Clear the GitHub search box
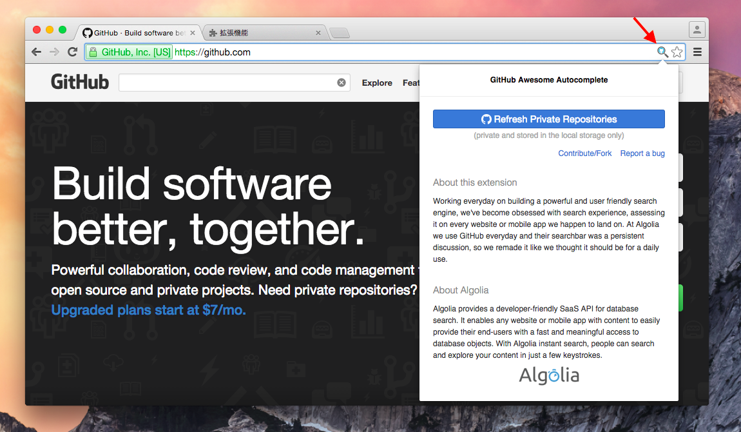This screenshot has width=741, height=432. (x=342, y=83)
